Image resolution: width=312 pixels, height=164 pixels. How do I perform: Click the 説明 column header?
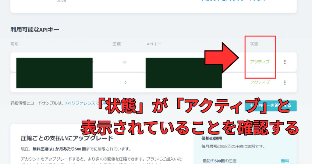click(14, 44)
